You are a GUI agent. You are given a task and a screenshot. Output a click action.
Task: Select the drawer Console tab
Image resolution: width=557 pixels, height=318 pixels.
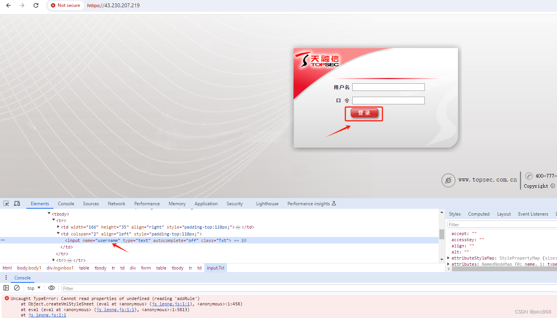(x=23, y=278)
